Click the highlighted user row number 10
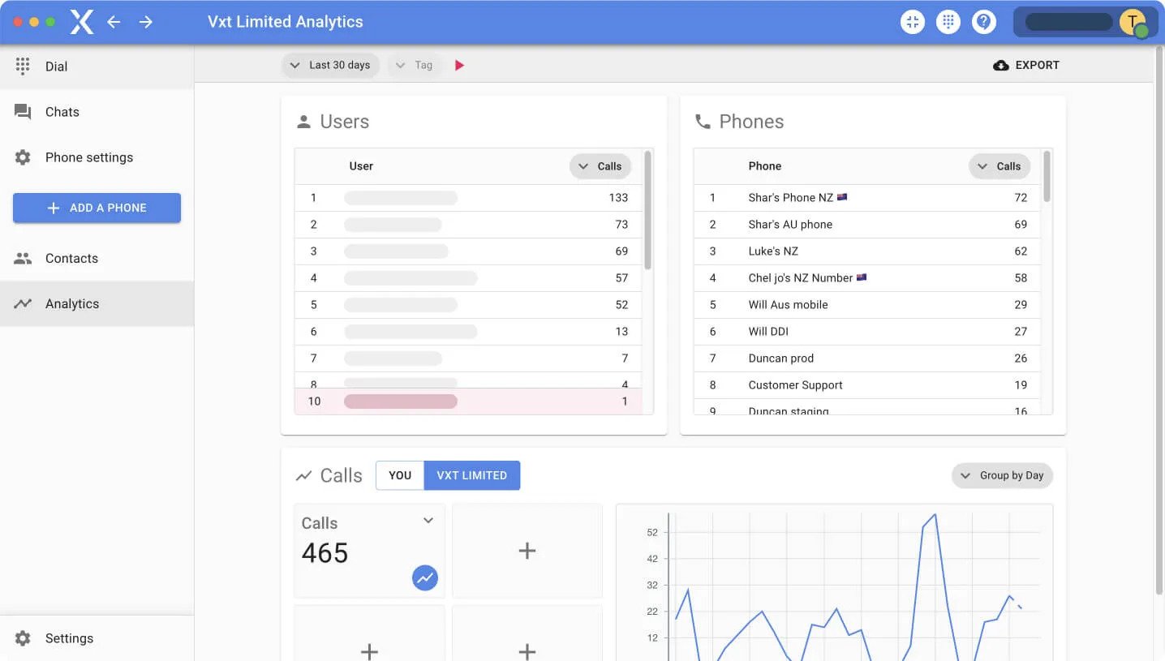The height and width of the screenshot is (661, 1165). pos(468,401)
